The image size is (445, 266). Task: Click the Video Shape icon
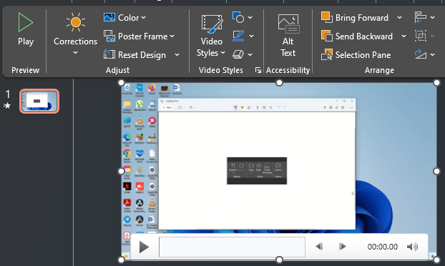pyautogui.click(x=238, y=17)
